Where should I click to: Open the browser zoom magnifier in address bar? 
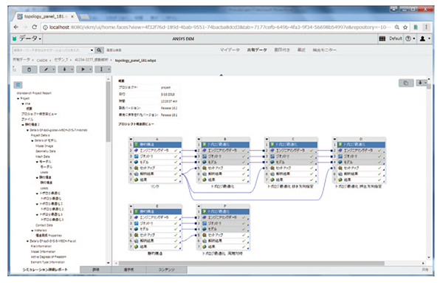[397, 27]
